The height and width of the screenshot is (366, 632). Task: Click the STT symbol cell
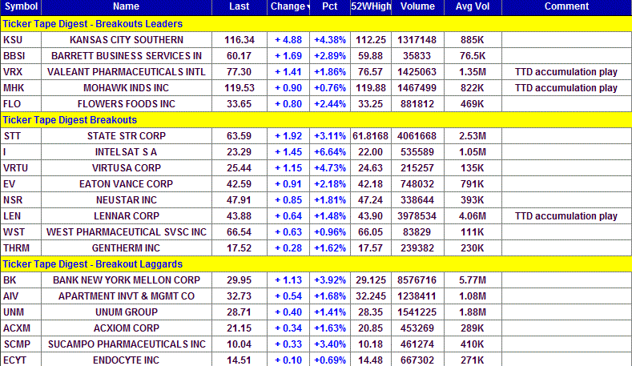tap(21, 136)
